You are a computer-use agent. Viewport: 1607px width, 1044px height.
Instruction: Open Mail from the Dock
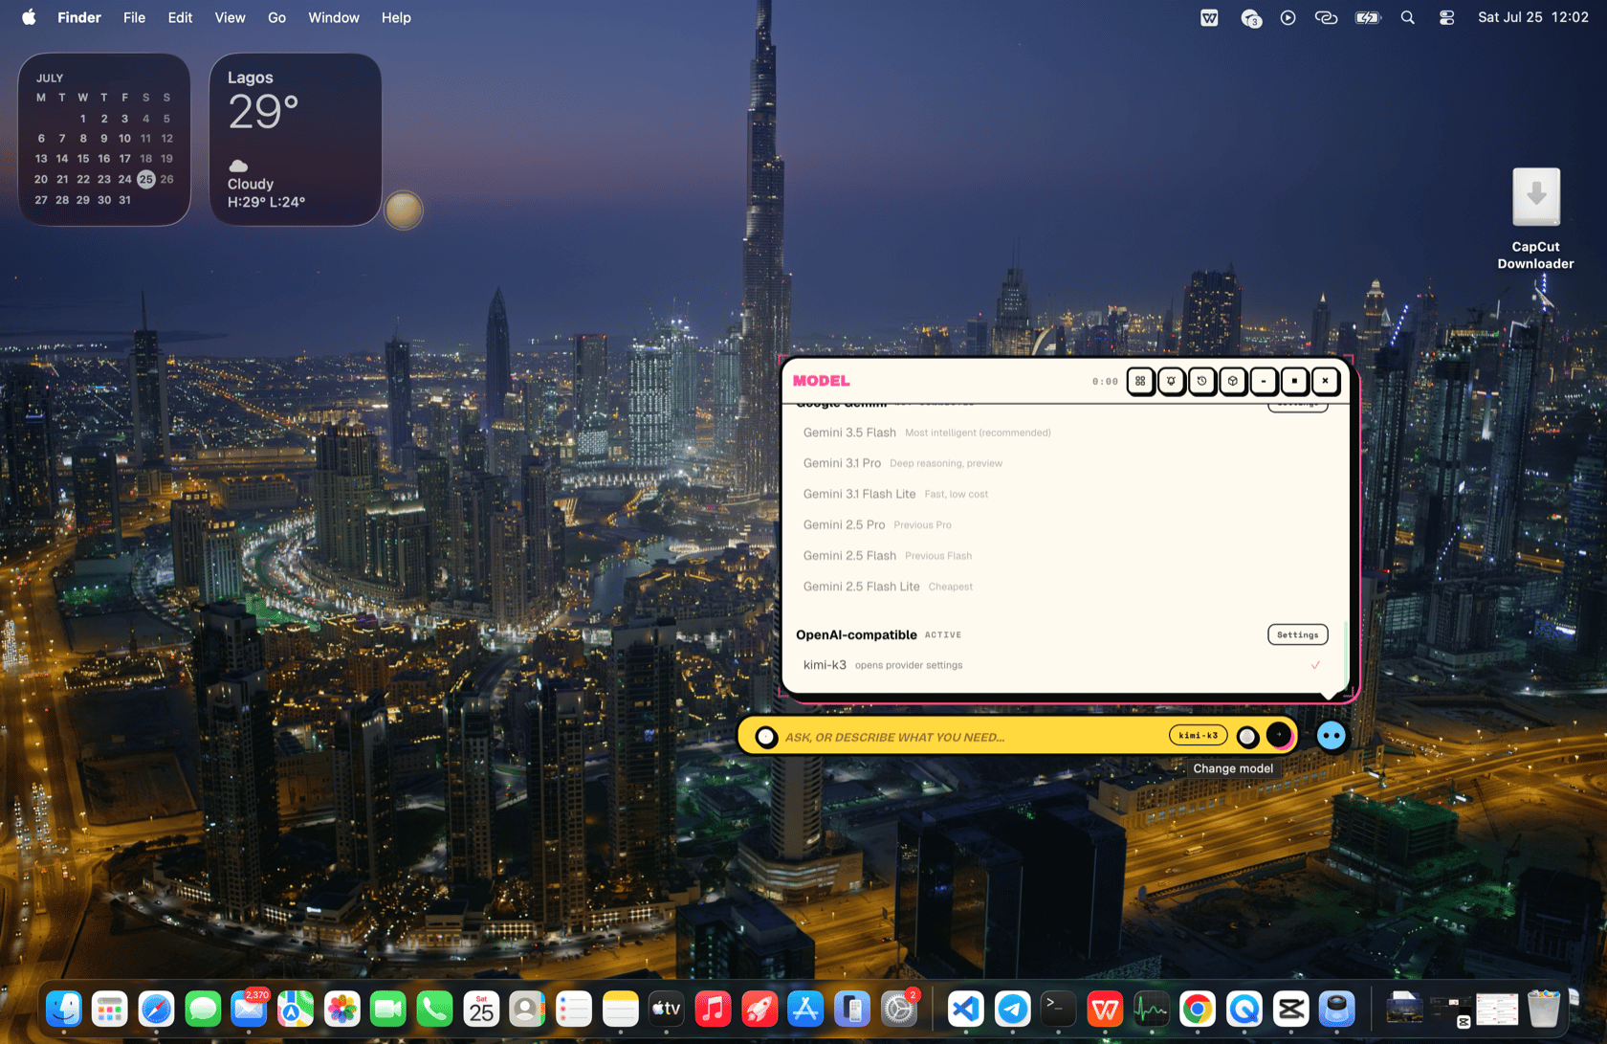click(249, 1009)
